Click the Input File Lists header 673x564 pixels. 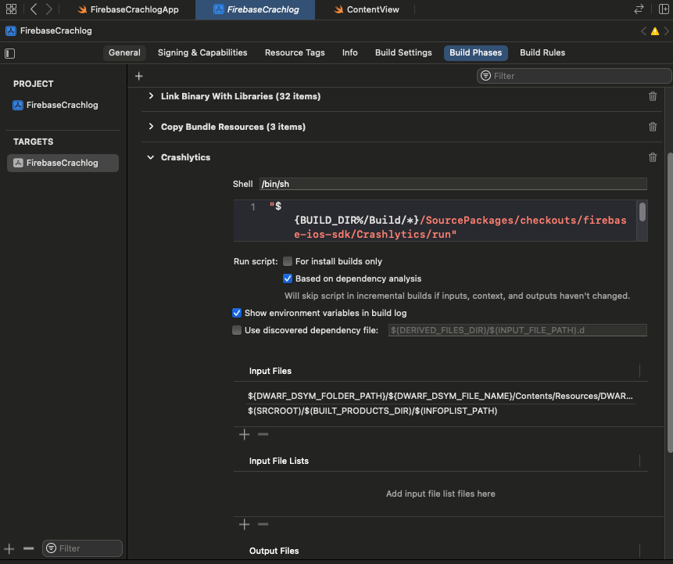click(x=279, y=461)
